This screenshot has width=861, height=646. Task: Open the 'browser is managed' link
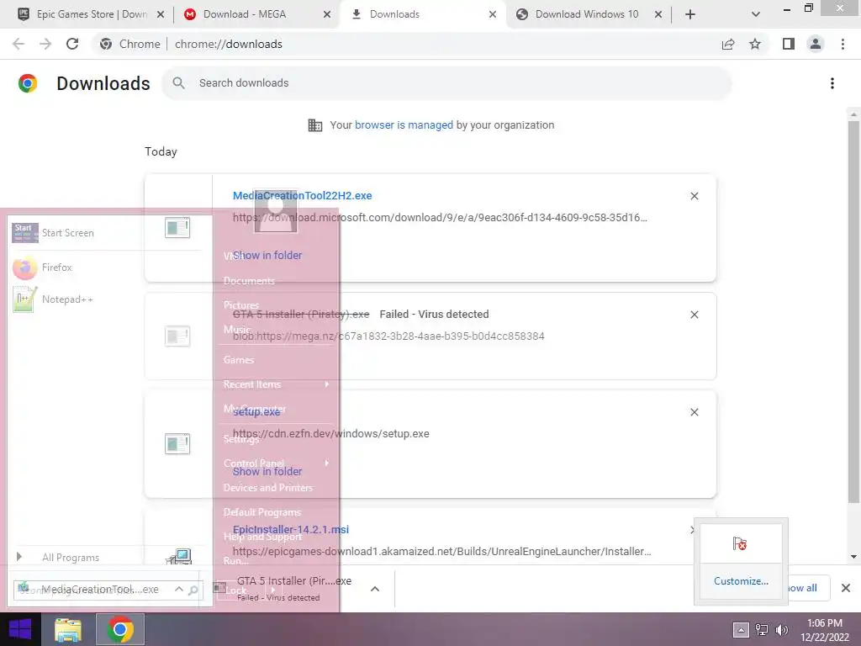click(404, 125)
